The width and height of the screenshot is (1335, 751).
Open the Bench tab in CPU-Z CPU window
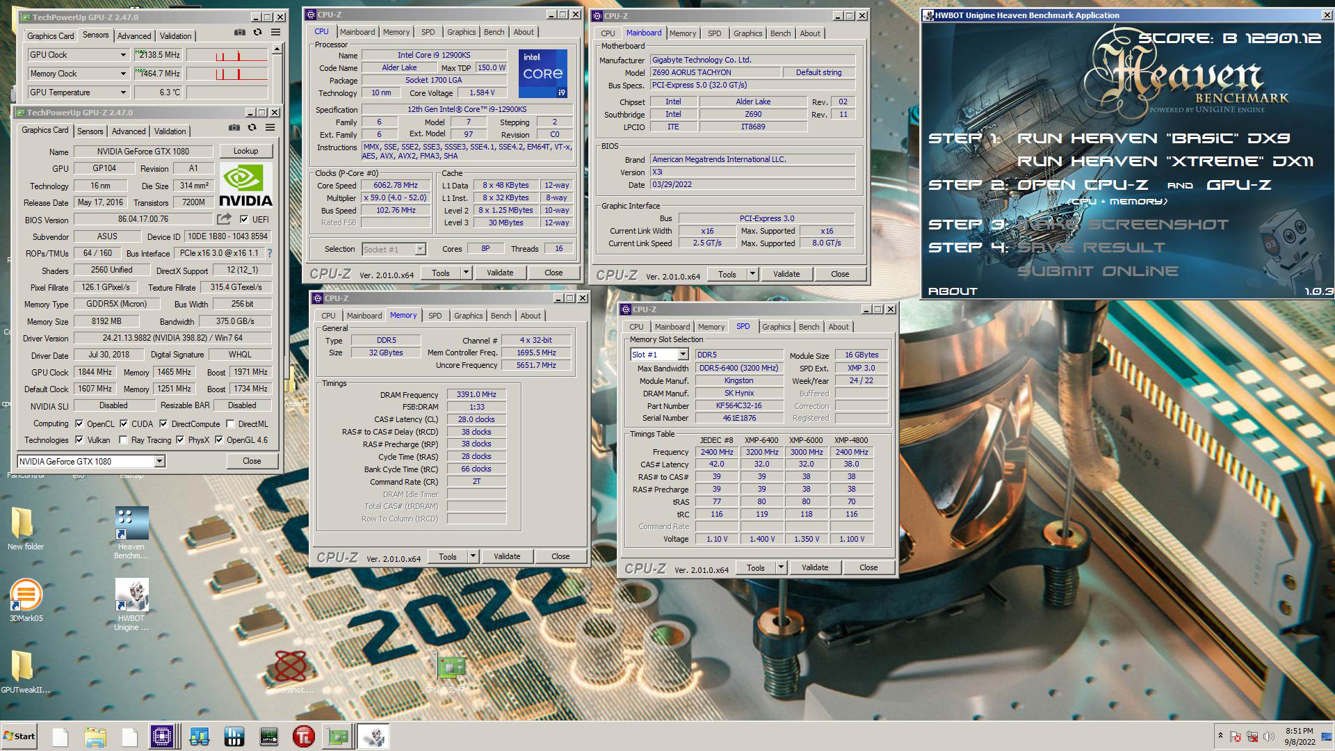494,32
